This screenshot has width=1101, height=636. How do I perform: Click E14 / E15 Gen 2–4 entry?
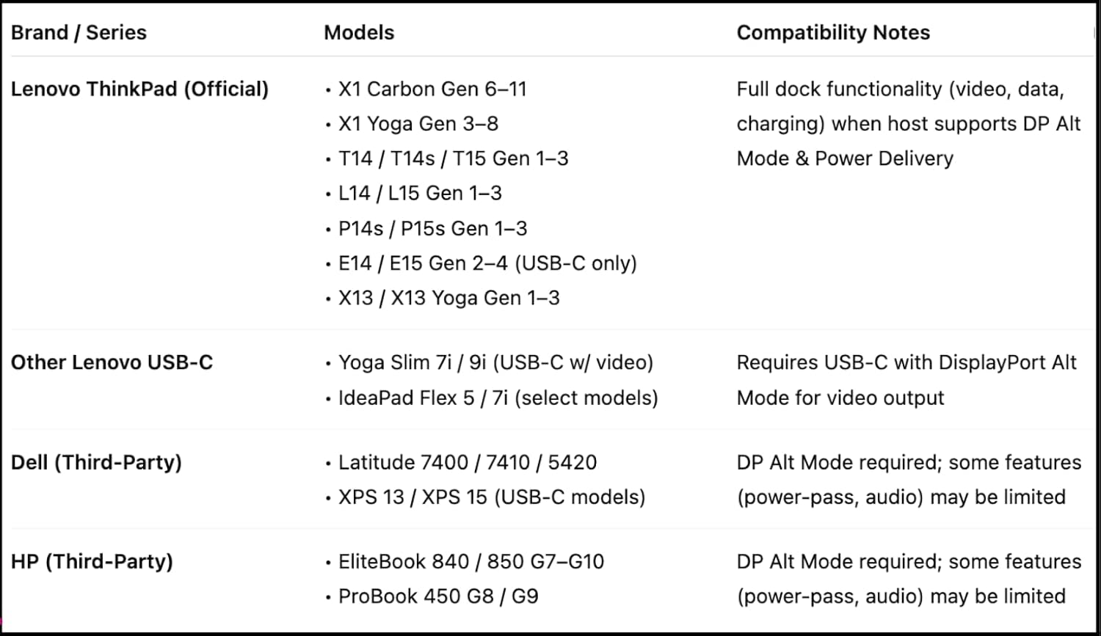(487, 263)
